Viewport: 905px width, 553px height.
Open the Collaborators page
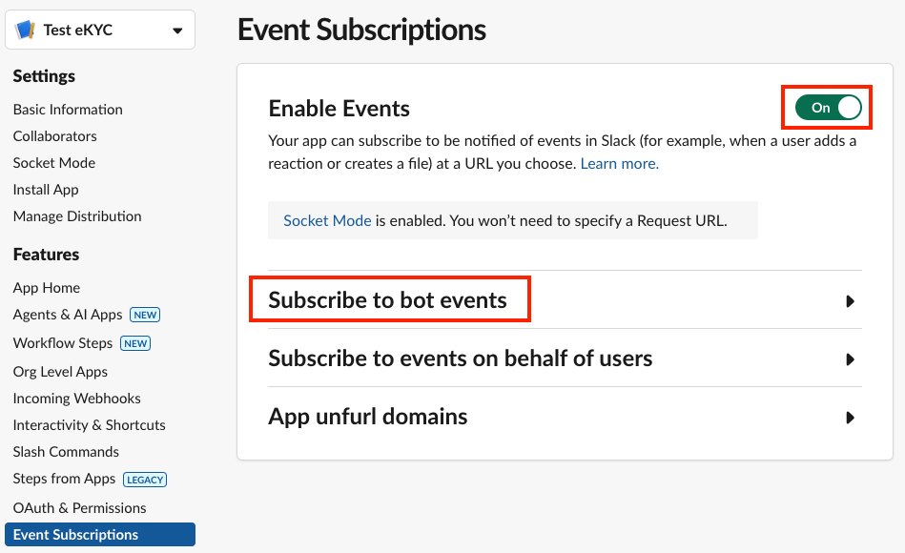[54, 136]
